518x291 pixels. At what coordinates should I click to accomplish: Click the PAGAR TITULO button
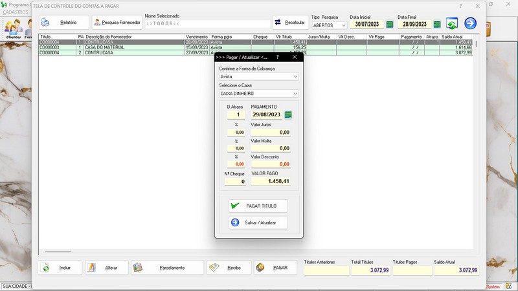258,206
